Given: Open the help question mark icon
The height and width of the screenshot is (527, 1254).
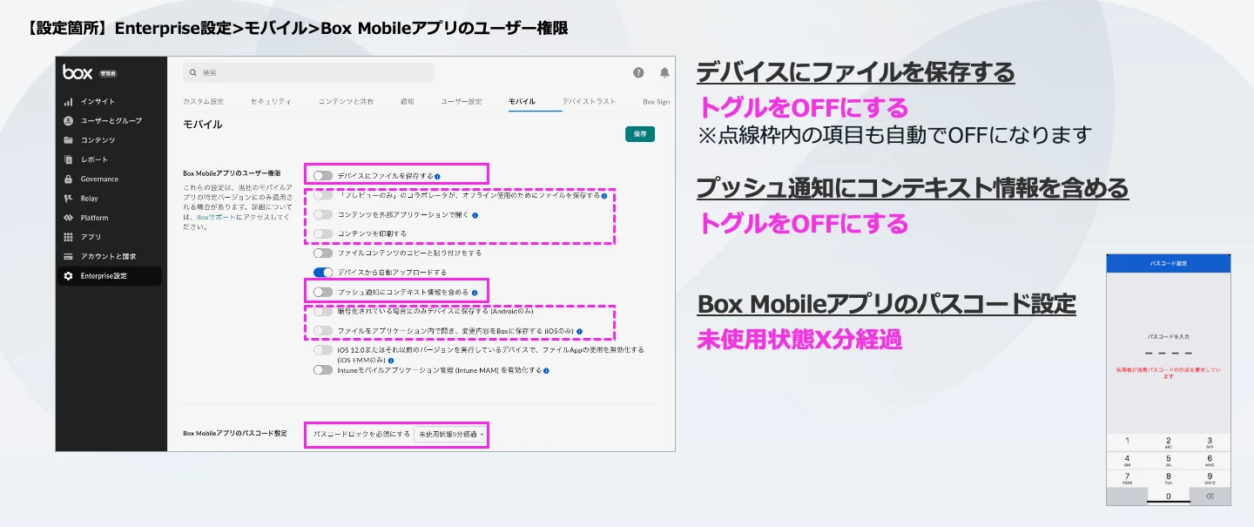Looking at the screenshot, I should tap(638, 72).
